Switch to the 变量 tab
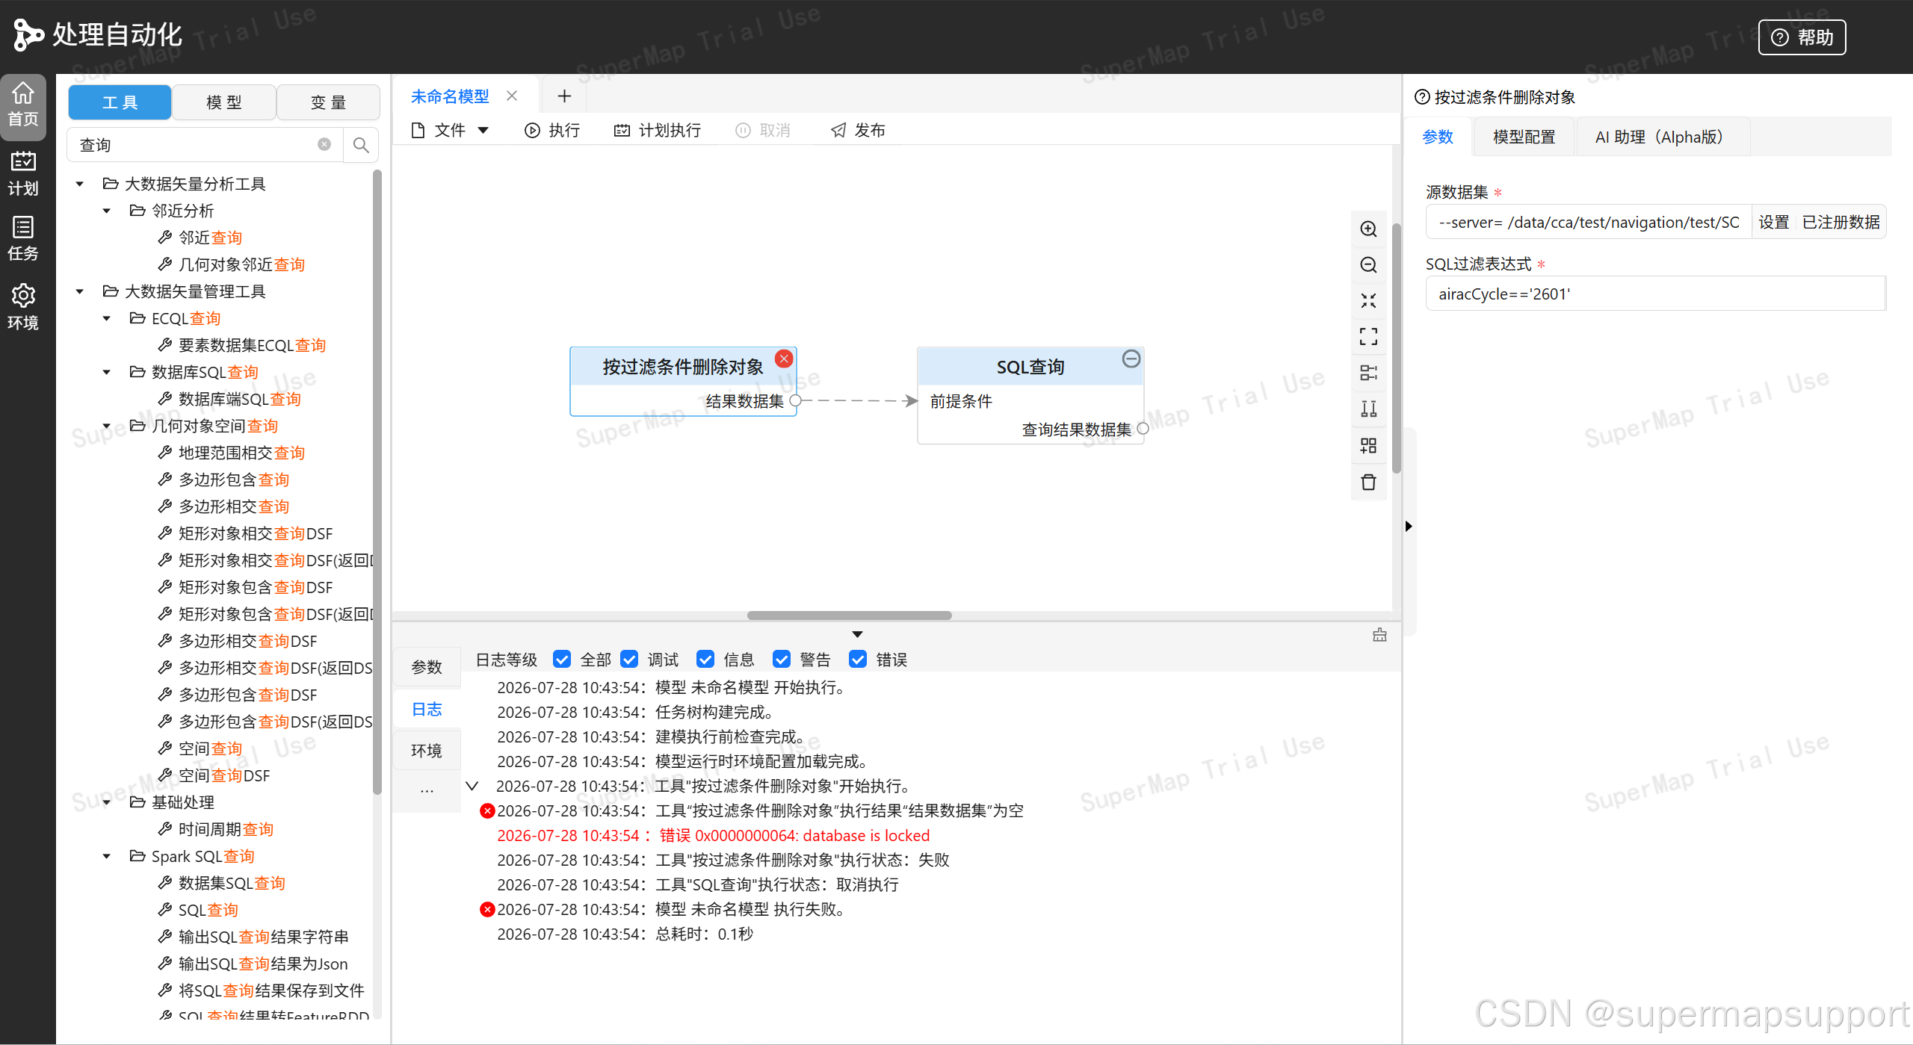Screen dimensions: 1913x1045 [x=328, y=102]
